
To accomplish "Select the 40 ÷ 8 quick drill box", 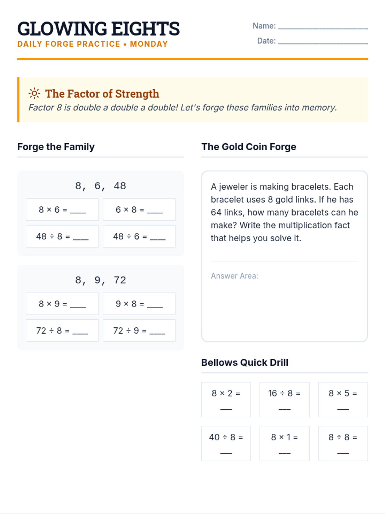I will (226, 443).
